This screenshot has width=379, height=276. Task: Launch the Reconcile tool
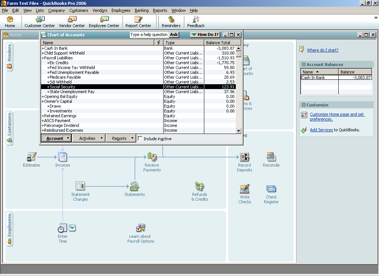(x=271, y=157)
